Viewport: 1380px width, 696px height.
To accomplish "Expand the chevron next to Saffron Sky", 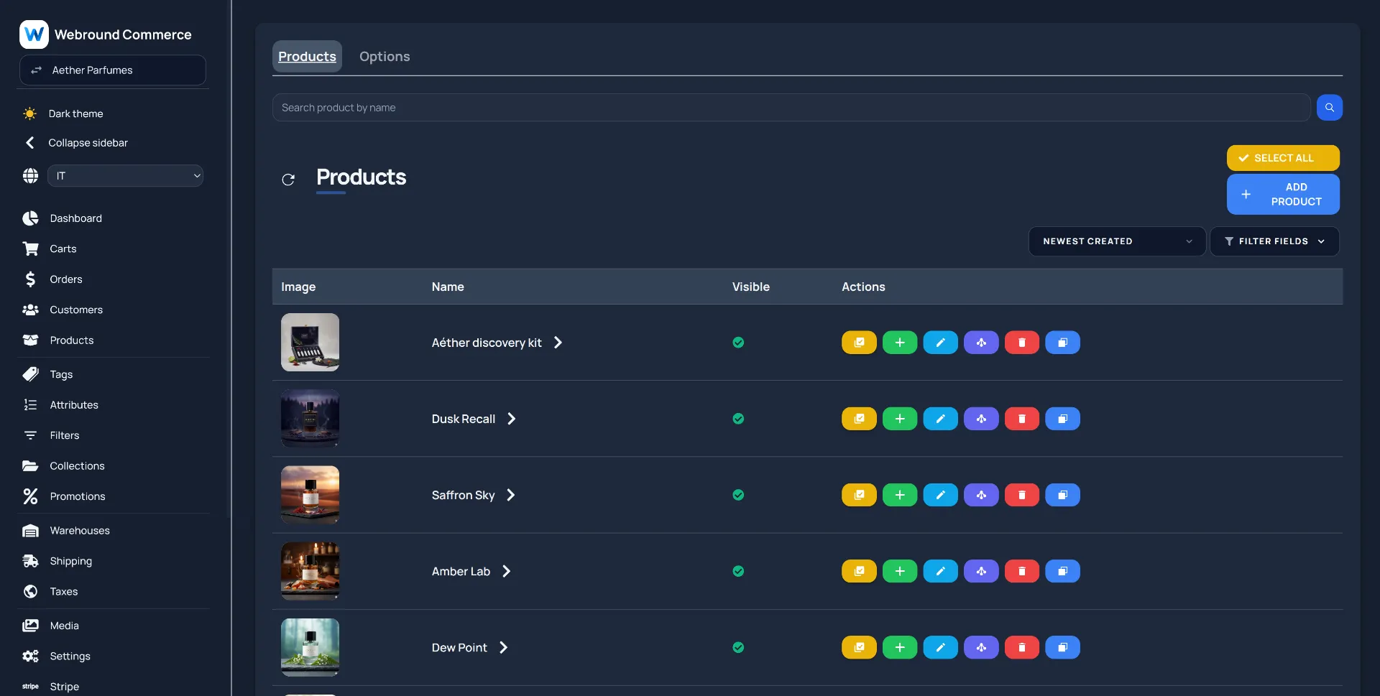I will 510,495.
